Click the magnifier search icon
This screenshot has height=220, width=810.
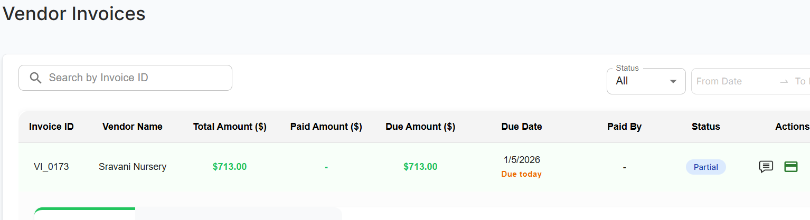coord(35,78)
